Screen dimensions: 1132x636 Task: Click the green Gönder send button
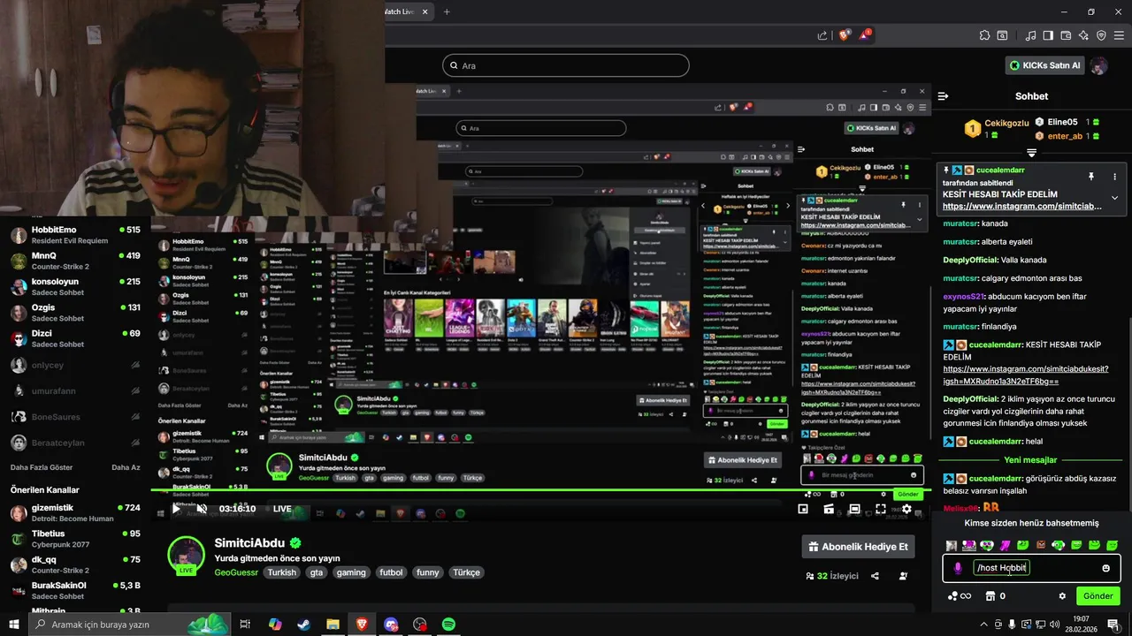tap(1098, 596)
